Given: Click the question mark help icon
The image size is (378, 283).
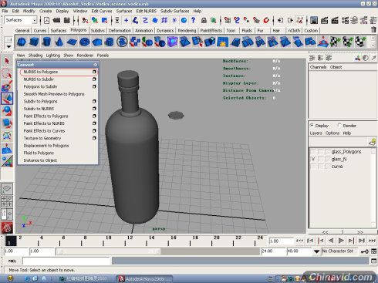Looking at the screenshot, I should pos(194,20).
